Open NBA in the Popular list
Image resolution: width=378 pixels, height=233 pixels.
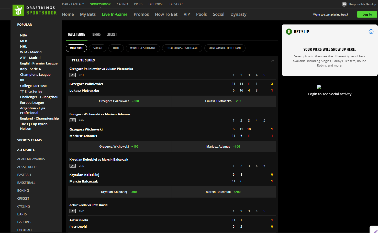click(x=24, y=35)
